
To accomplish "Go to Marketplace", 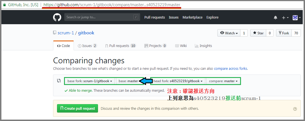I will click(x=192, y=17).
